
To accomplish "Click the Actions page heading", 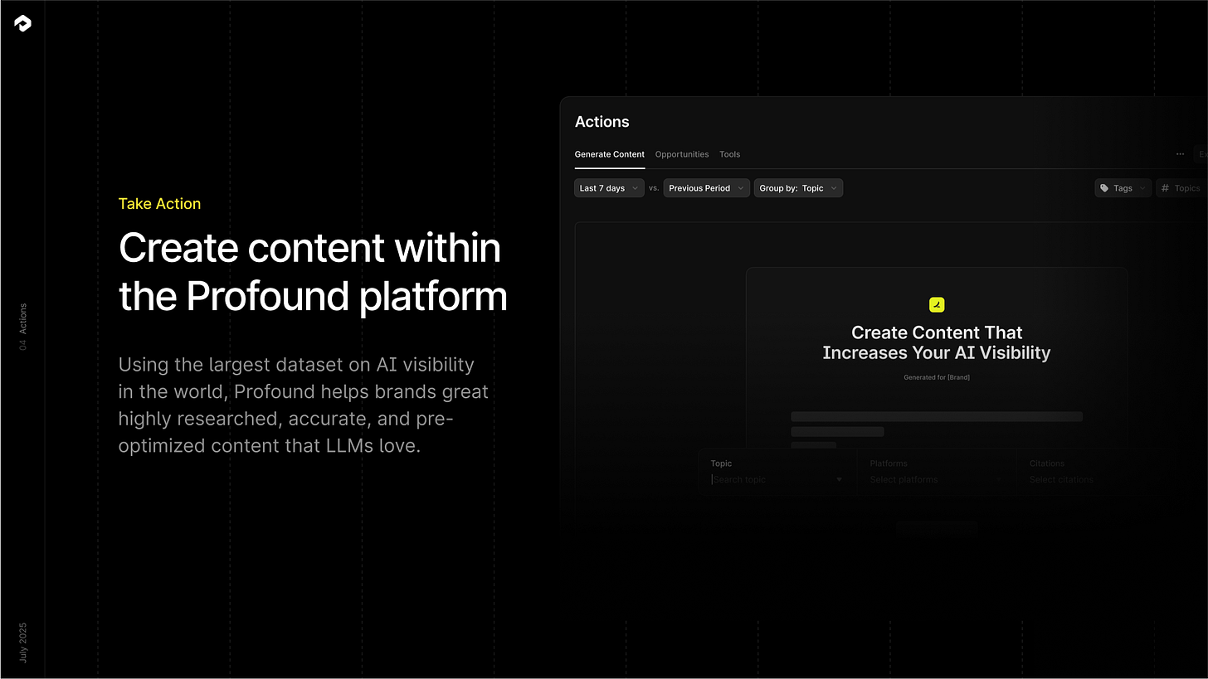I will click(x=602, y=122).
